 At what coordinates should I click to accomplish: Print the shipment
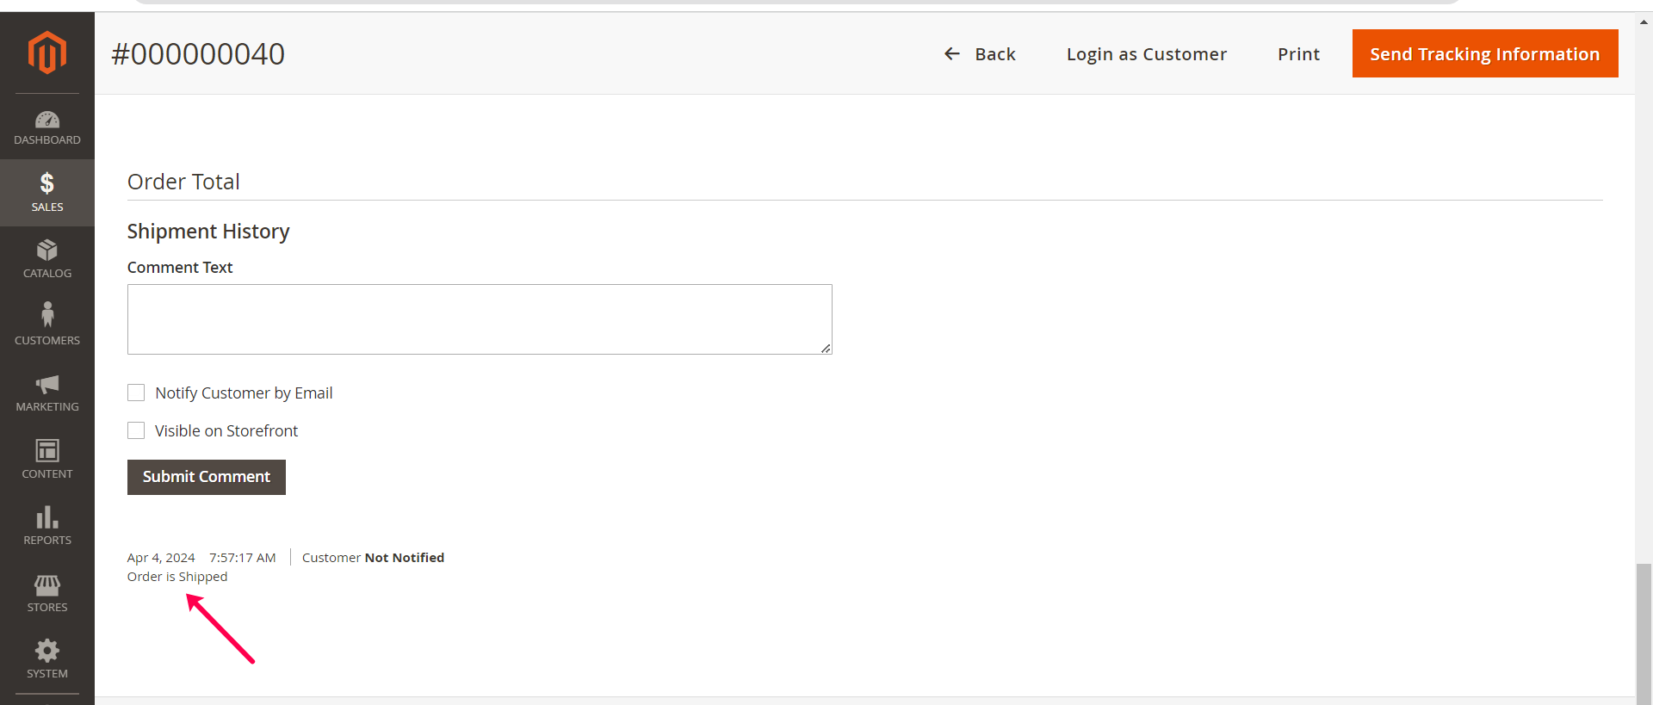coord(1298,54)
